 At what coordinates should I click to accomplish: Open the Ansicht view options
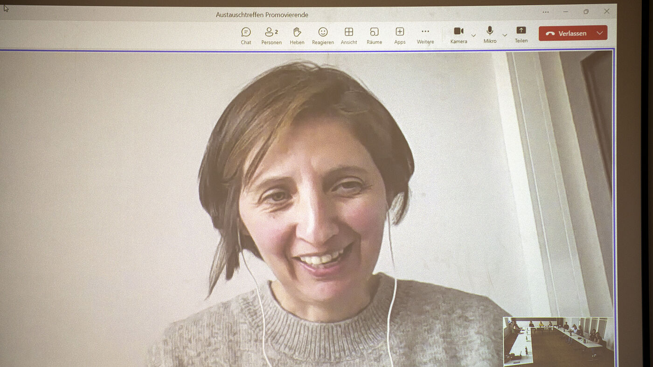coord(348,35)
